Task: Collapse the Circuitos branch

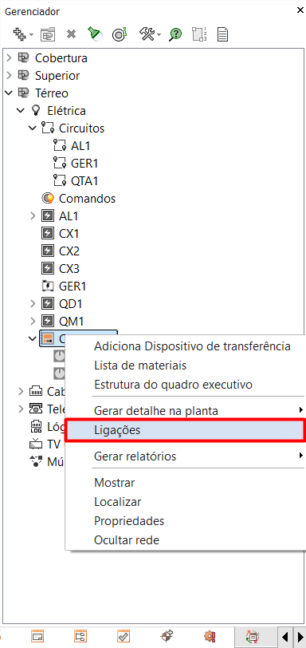Action: [x=33, y=128]
